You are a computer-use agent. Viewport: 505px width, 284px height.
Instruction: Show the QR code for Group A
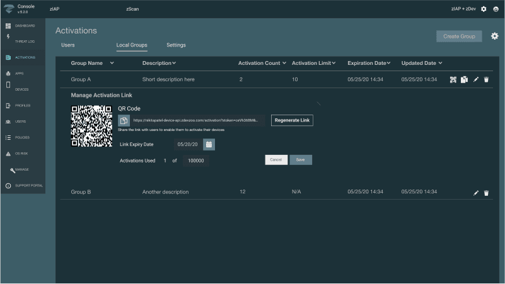click(453, 80)
